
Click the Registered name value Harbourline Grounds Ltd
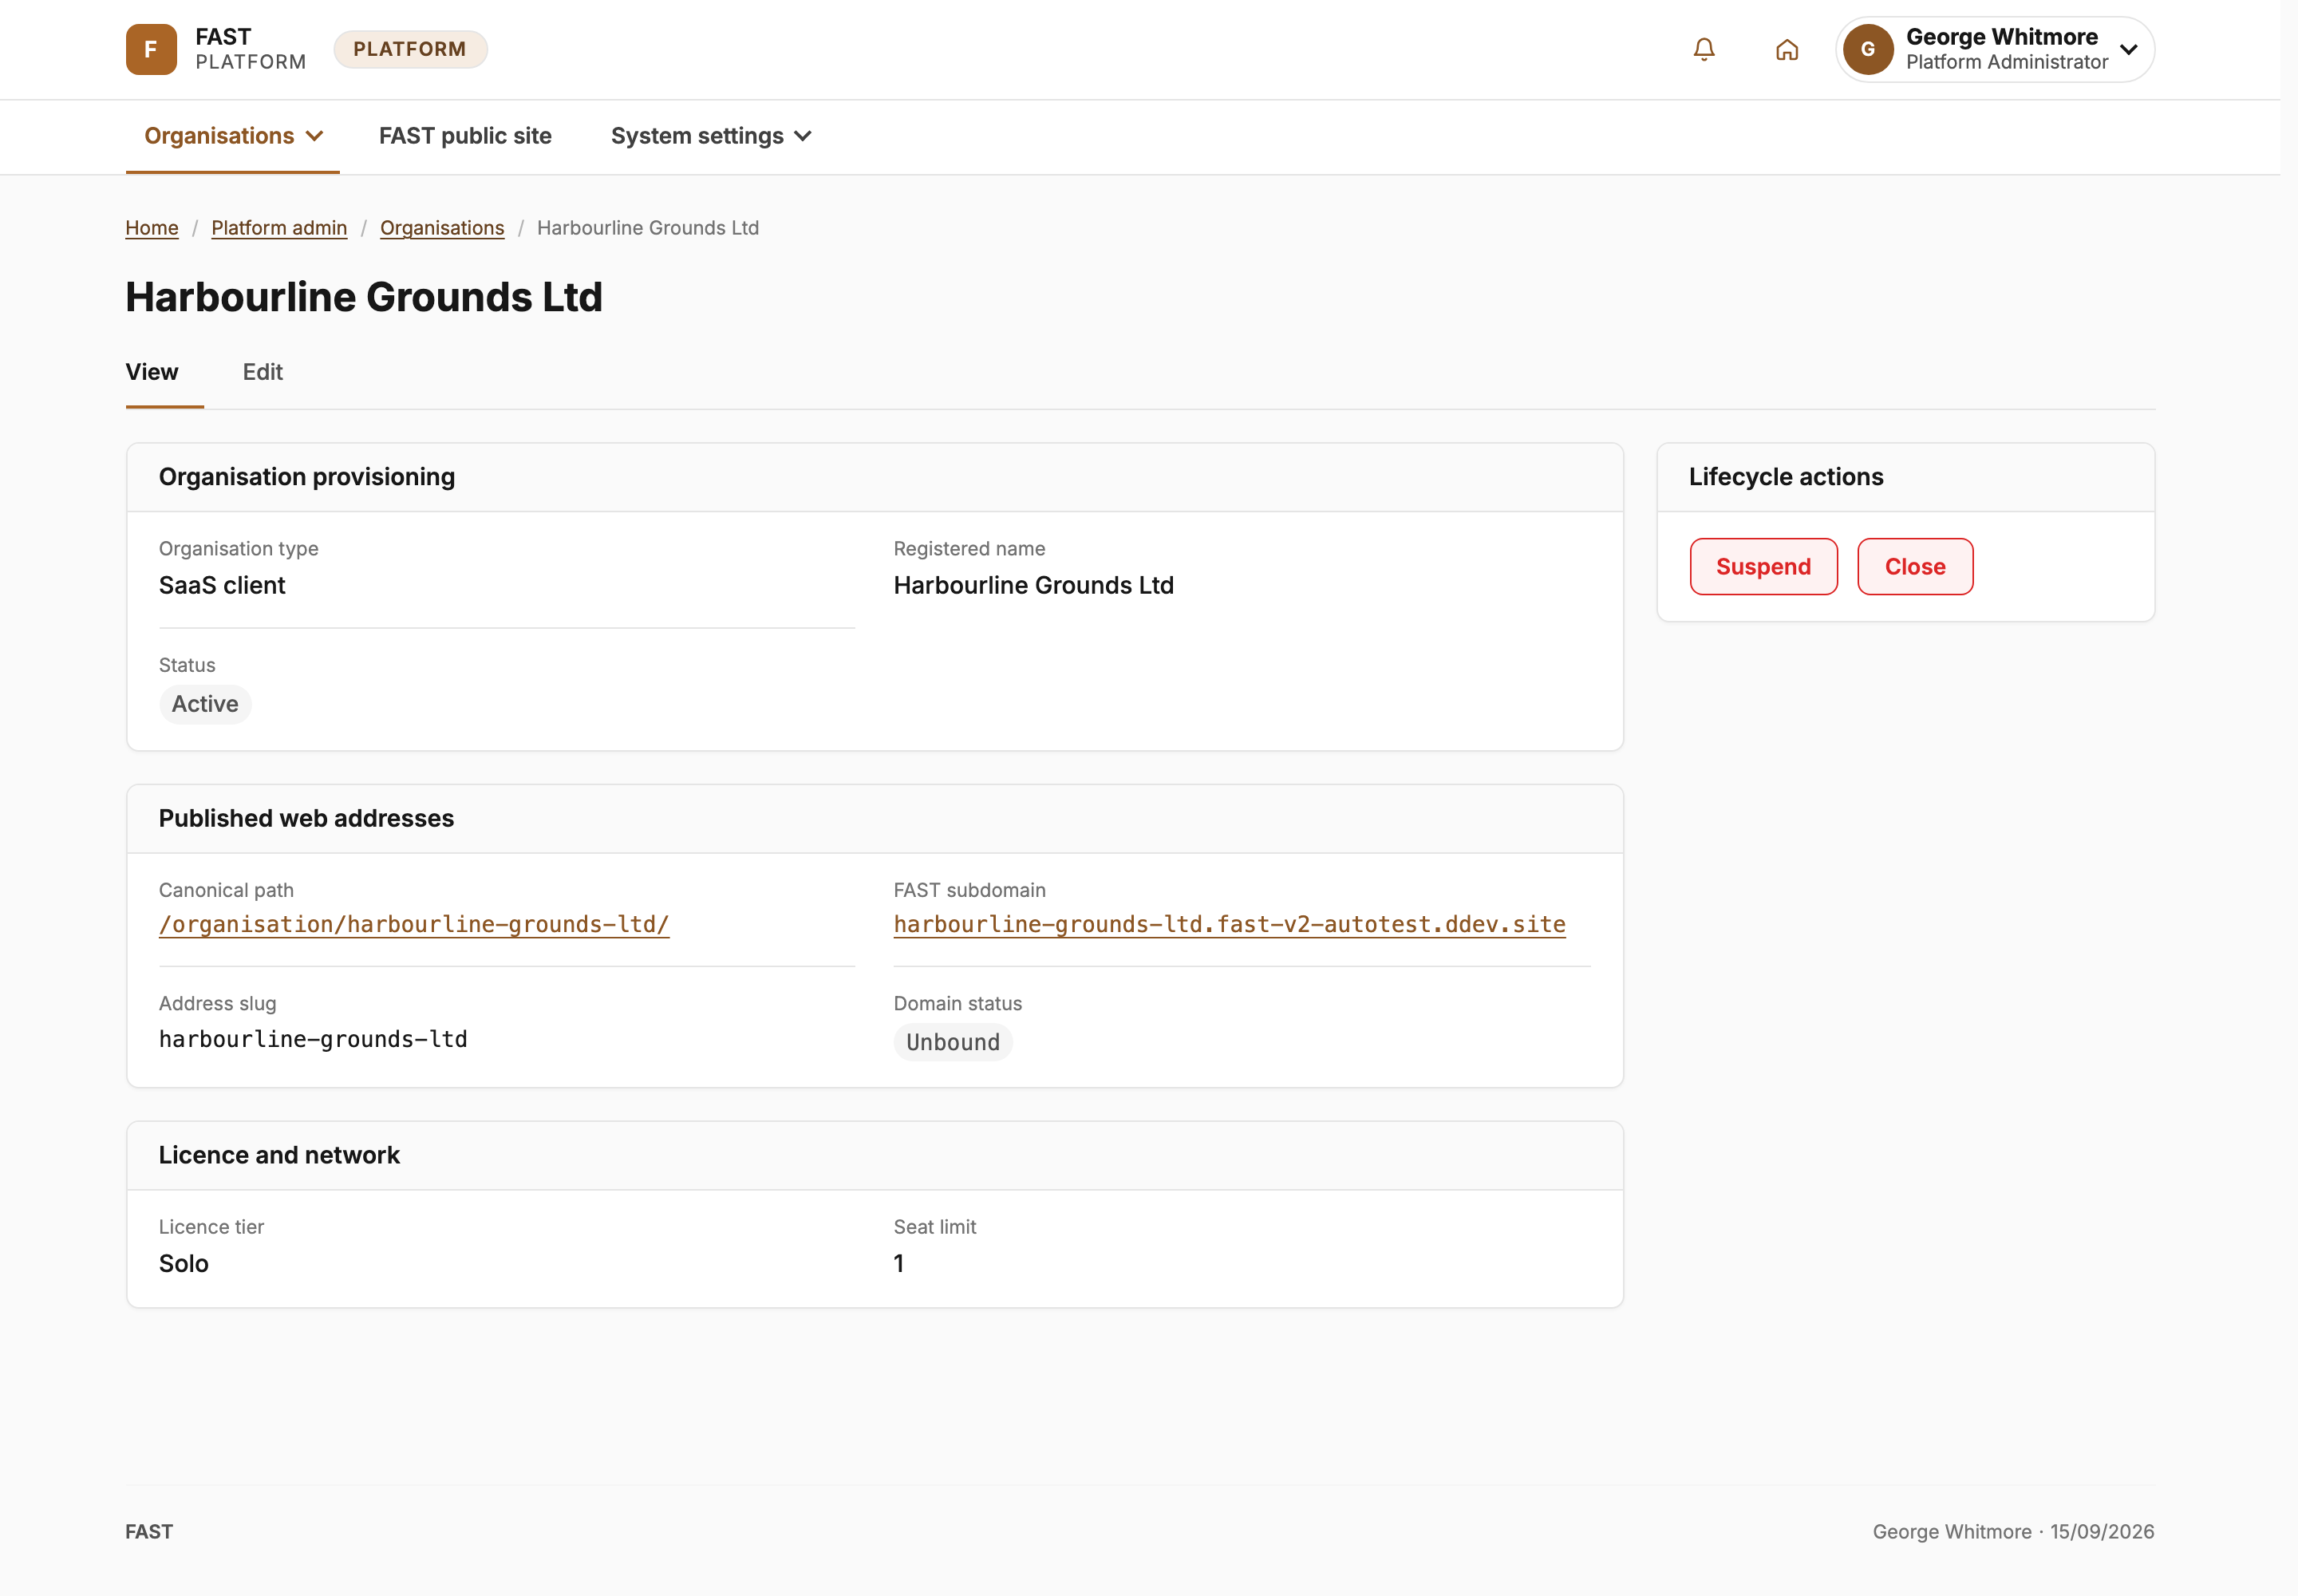[1034, 585]
